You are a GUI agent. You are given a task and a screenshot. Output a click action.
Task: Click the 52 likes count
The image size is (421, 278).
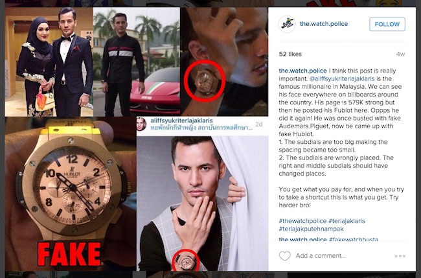pos(290,54)
